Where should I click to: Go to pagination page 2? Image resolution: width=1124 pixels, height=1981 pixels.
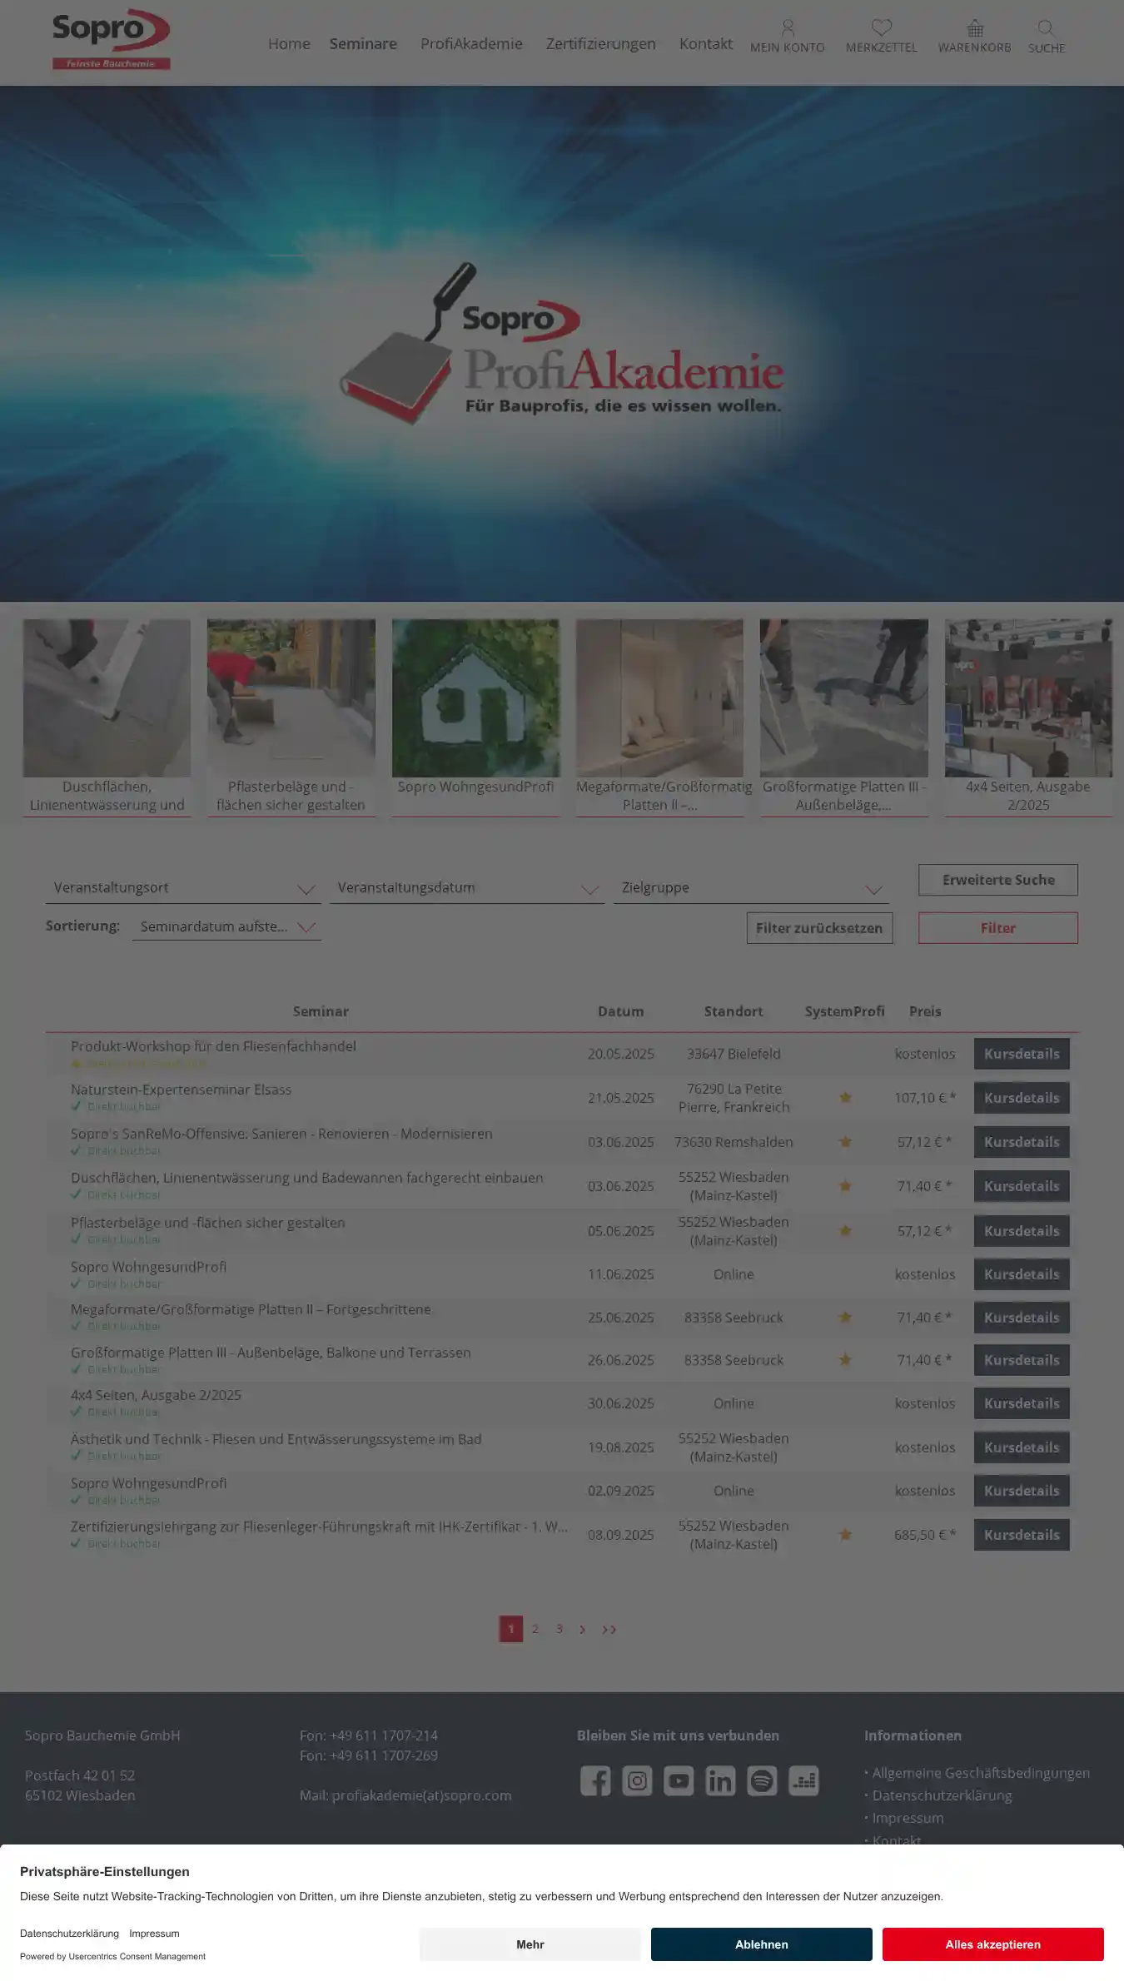click(x=535, y=1629)
